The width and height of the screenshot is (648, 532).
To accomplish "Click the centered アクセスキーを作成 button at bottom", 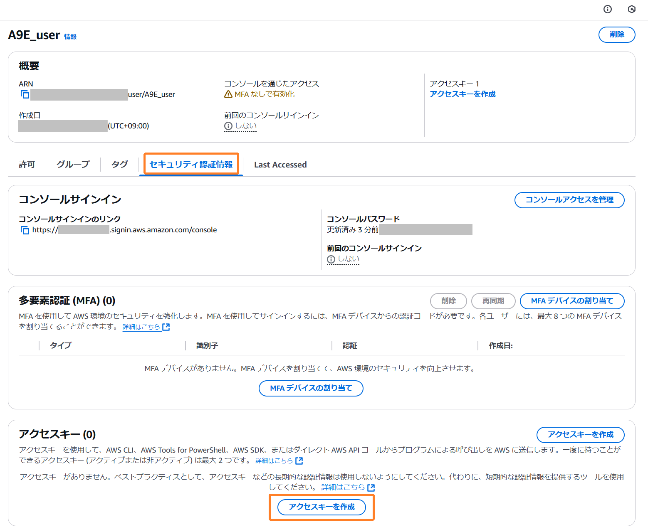I will point(322,507).
